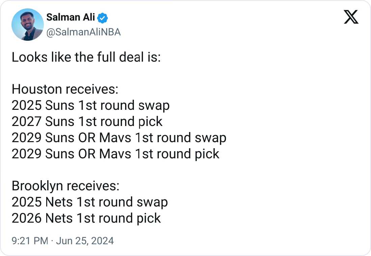The height and width of the screenshot is (256, 371).
Task: Click the '2029 Suns OR Mavs 1st round pick' line
Action: click(x=115, y=154)
